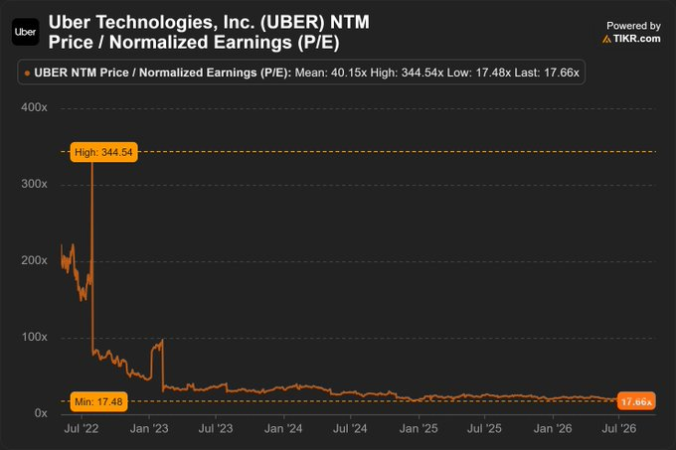Click the "Jul '23" x-axis label
Screen dimensions: 676x450
coord(216,428)
